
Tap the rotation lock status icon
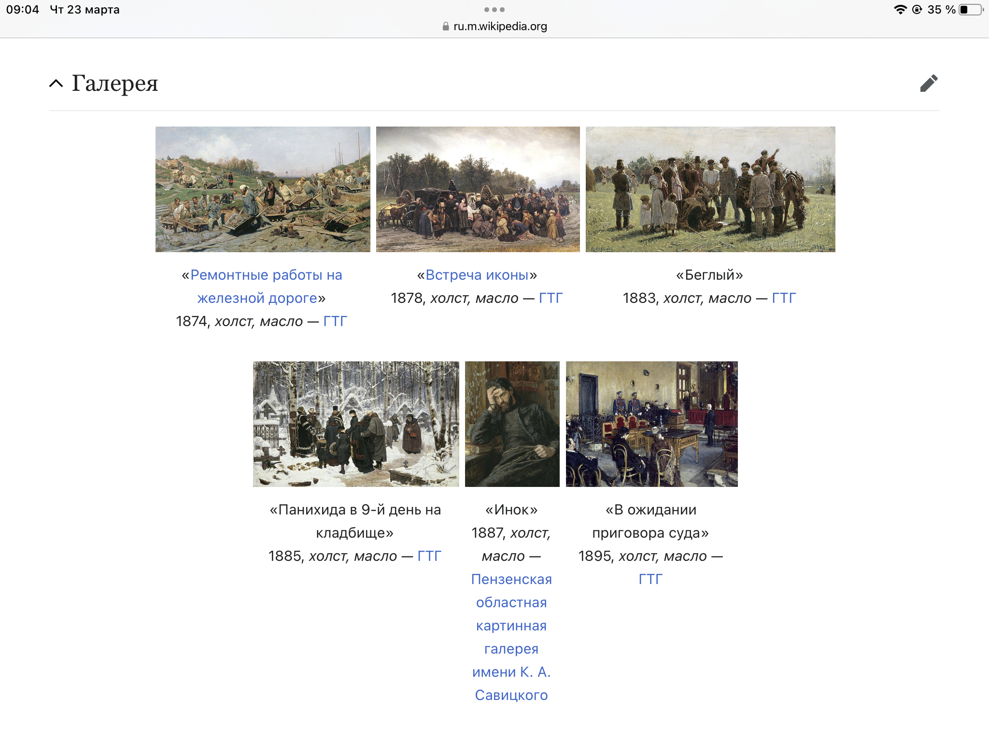coord(917,10)
